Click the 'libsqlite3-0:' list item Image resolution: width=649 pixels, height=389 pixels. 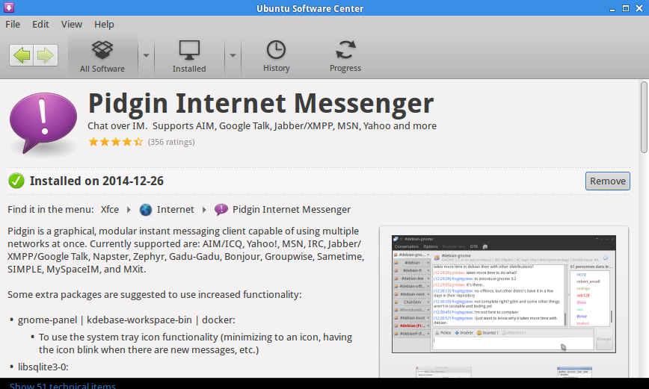[43, 367]
